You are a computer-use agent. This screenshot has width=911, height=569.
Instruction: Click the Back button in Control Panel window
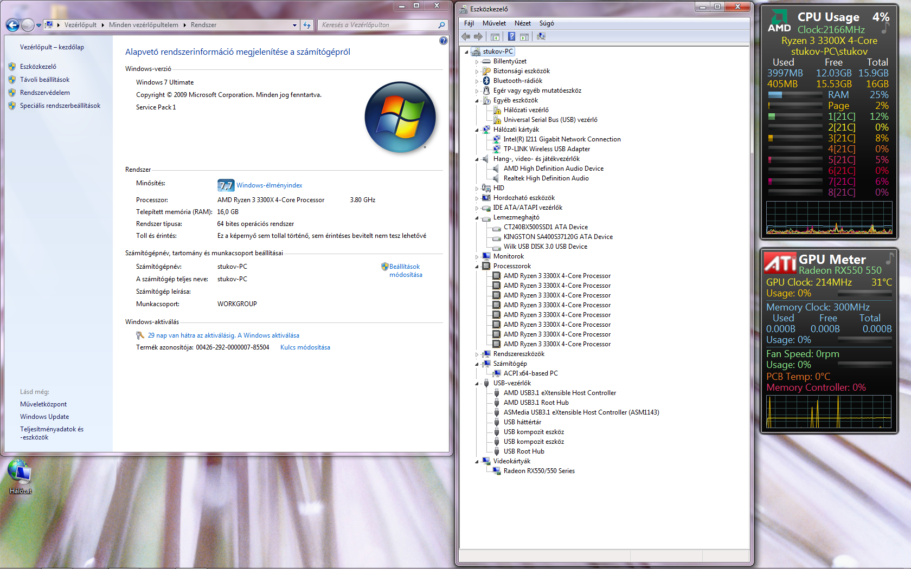click(x=13, y=25)
